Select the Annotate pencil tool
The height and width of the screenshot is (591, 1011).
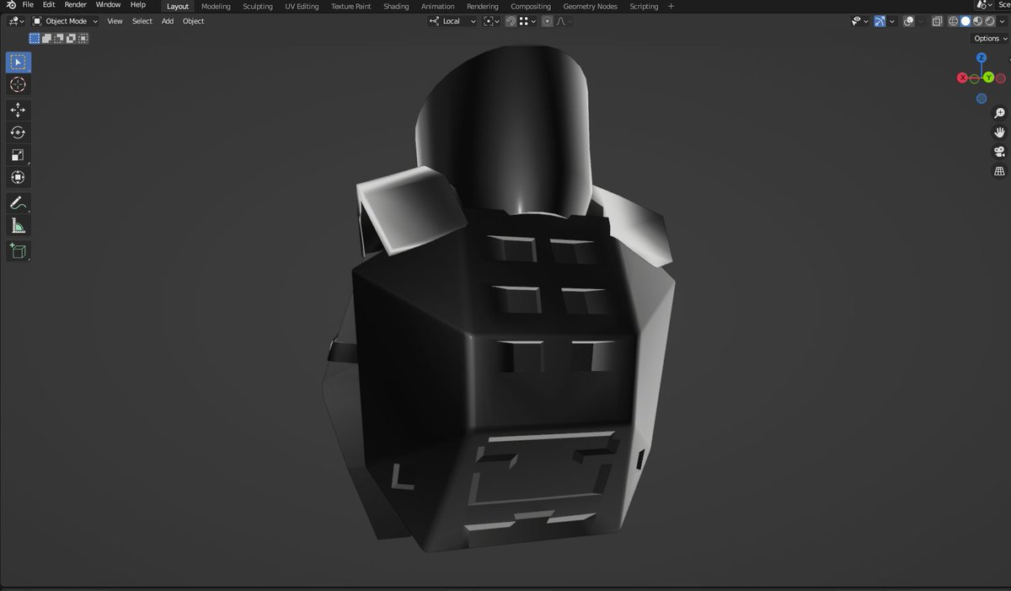[18, 202]
